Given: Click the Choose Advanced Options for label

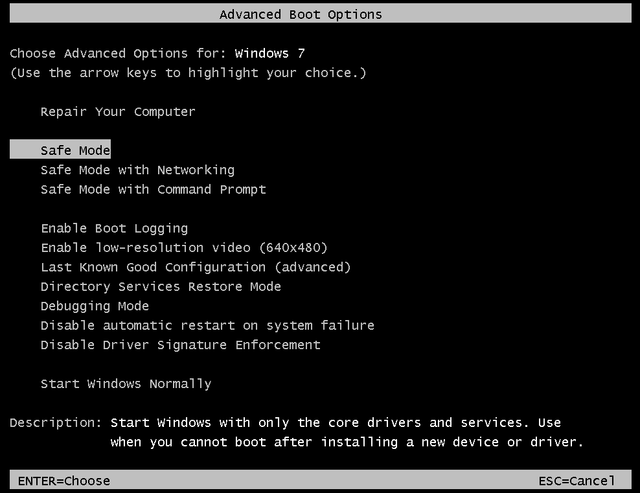Looking at the screenshot, I should pos(118,54).
